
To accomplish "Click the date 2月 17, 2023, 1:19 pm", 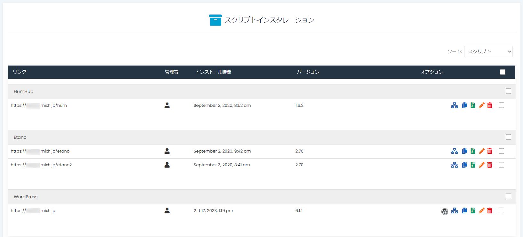I will pos(213,210).
